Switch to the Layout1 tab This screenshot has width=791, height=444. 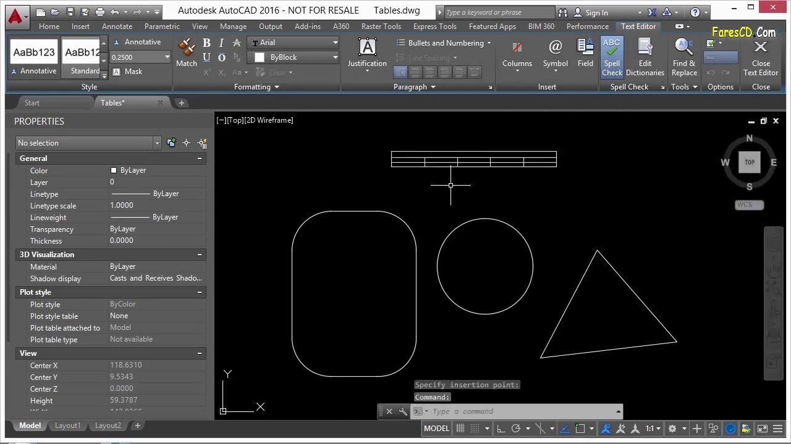[68, 425]
